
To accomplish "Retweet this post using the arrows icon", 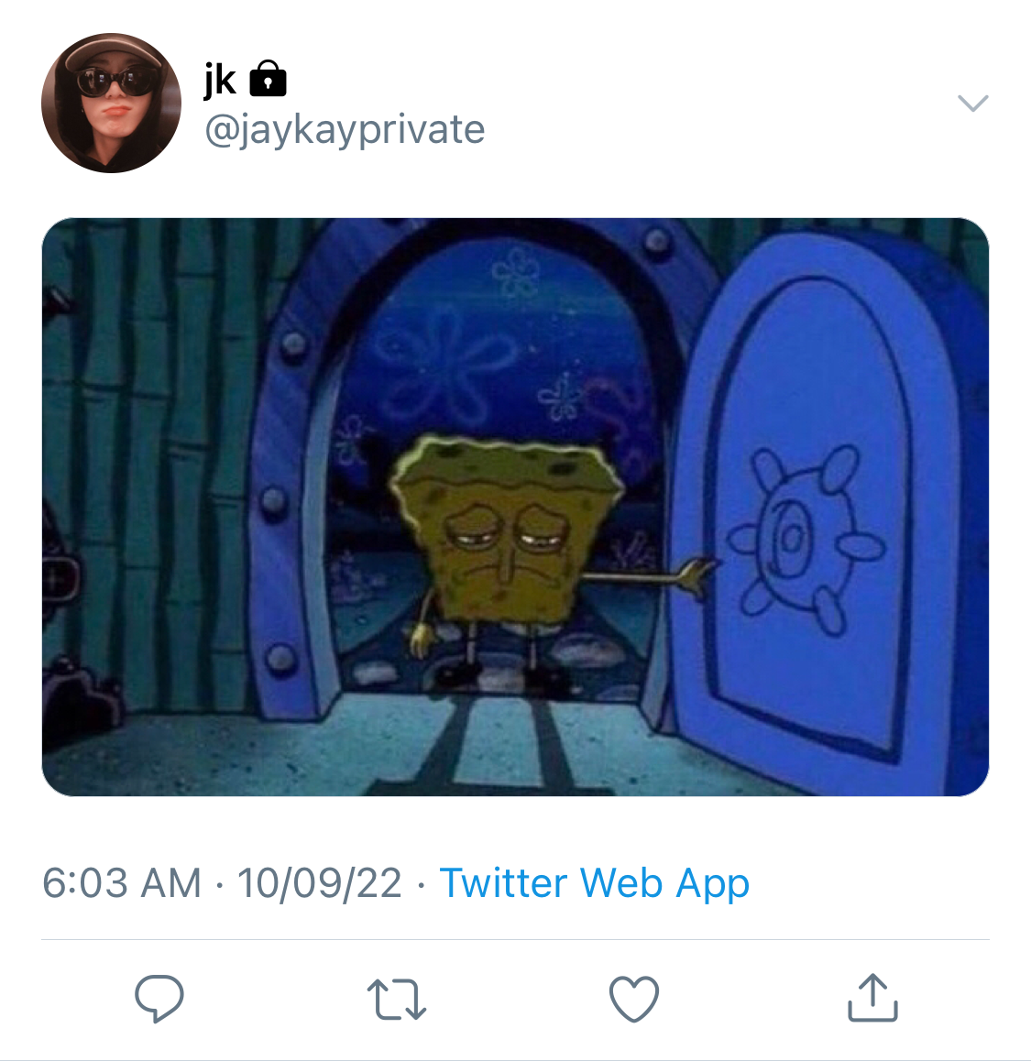I will (397, 999).
